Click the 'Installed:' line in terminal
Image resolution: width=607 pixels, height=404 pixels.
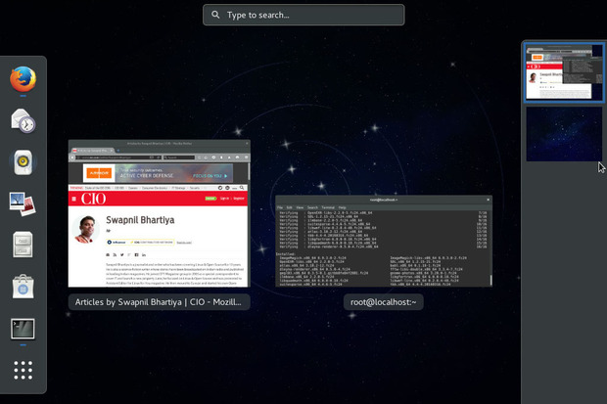[x=284, y=254]
